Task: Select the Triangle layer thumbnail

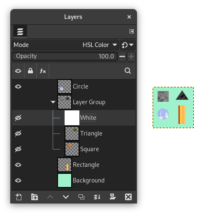Action: [72, 133]
